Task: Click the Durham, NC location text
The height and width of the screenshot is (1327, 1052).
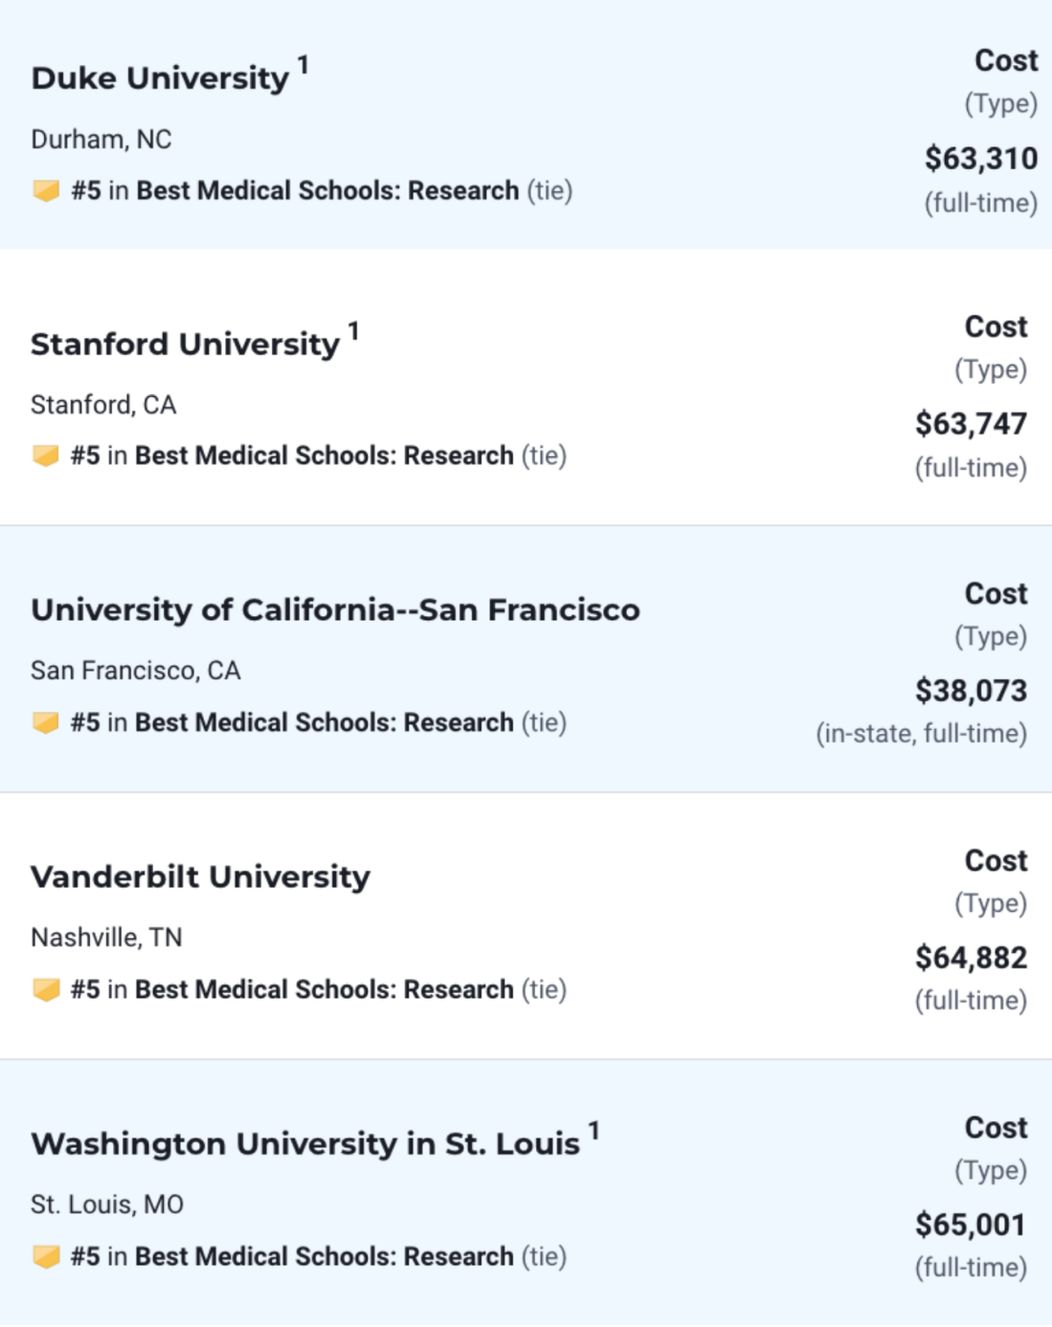Action: [x=101, y=140]
